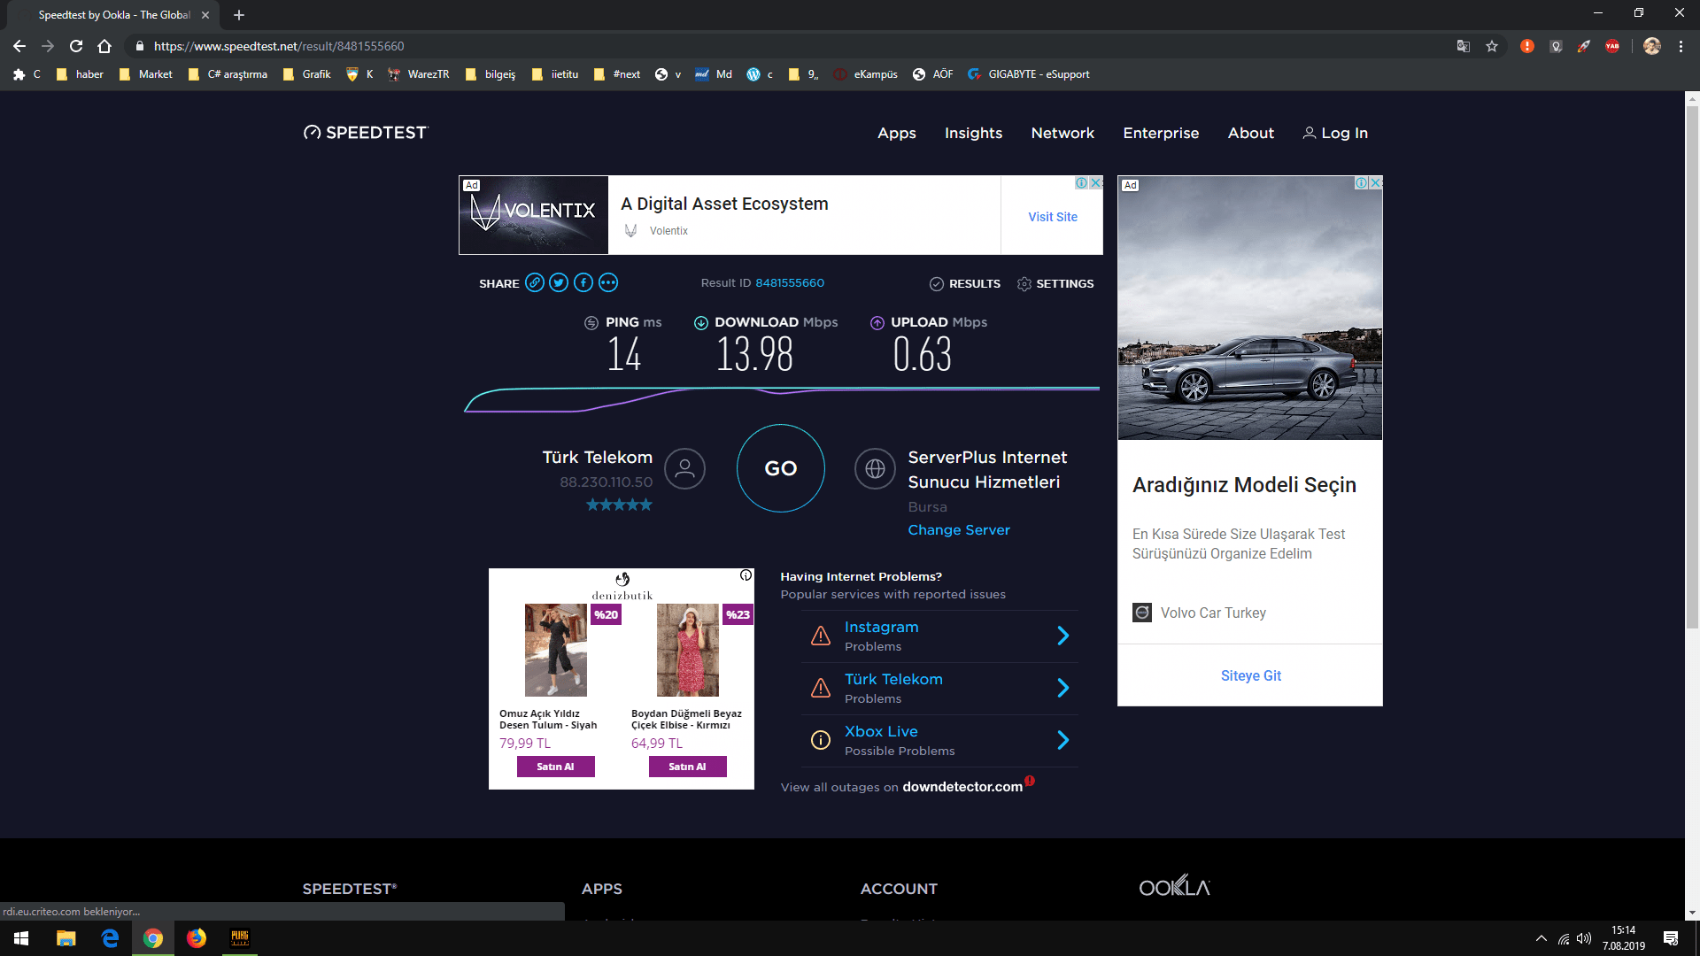
Task: Open the Network menu item
Action: (1062, 133)
